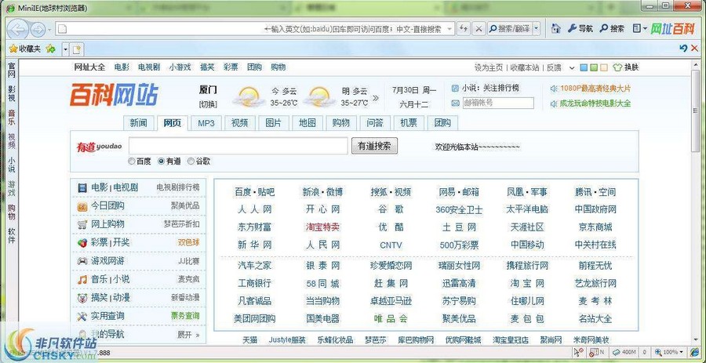This screenshot has width=706, height=363.
Task: Click the 搞笑 clown face icon
Action: [x=82, y=298]
